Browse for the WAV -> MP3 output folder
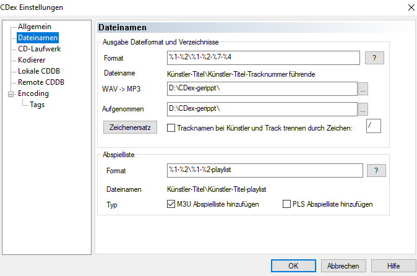The image size is (417, 276). point(364,89)
